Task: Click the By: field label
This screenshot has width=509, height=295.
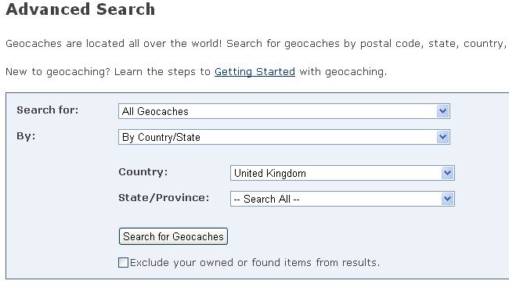Action: 26,136
